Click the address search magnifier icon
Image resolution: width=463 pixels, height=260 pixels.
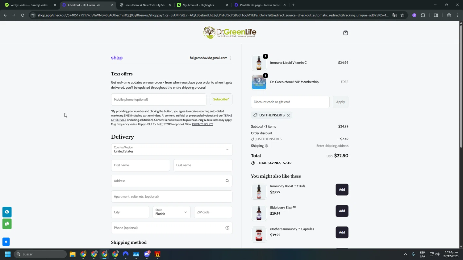pos(227,181)
